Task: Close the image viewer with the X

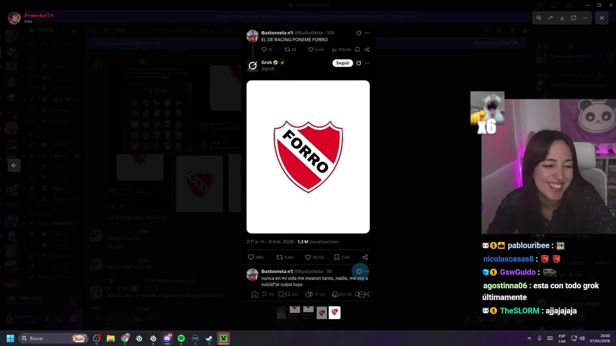Action: coord(602,18)
